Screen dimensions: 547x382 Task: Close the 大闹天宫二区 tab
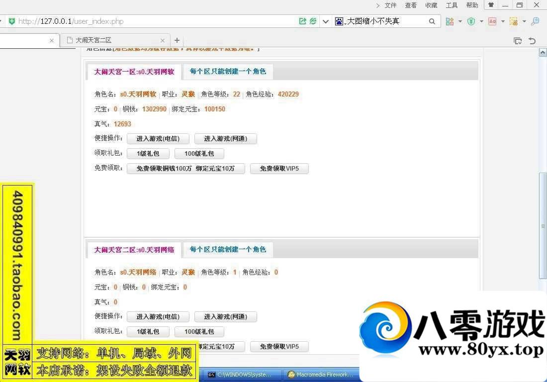tap(163, 40)
